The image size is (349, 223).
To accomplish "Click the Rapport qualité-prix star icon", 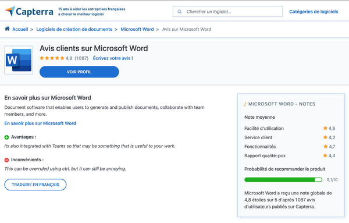I will point(325,155).
